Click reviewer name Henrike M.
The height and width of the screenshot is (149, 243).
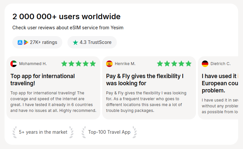tap(125, 64)
